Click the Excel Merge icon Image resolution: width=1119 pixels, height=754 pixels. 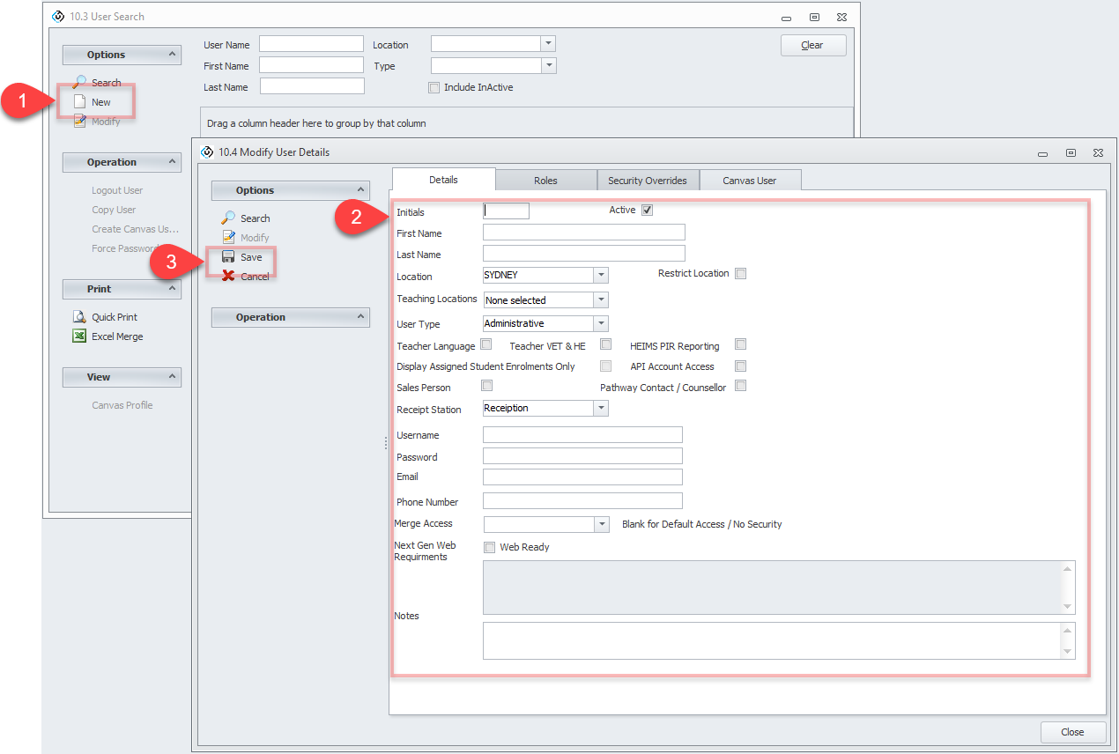tap(79, 336)
